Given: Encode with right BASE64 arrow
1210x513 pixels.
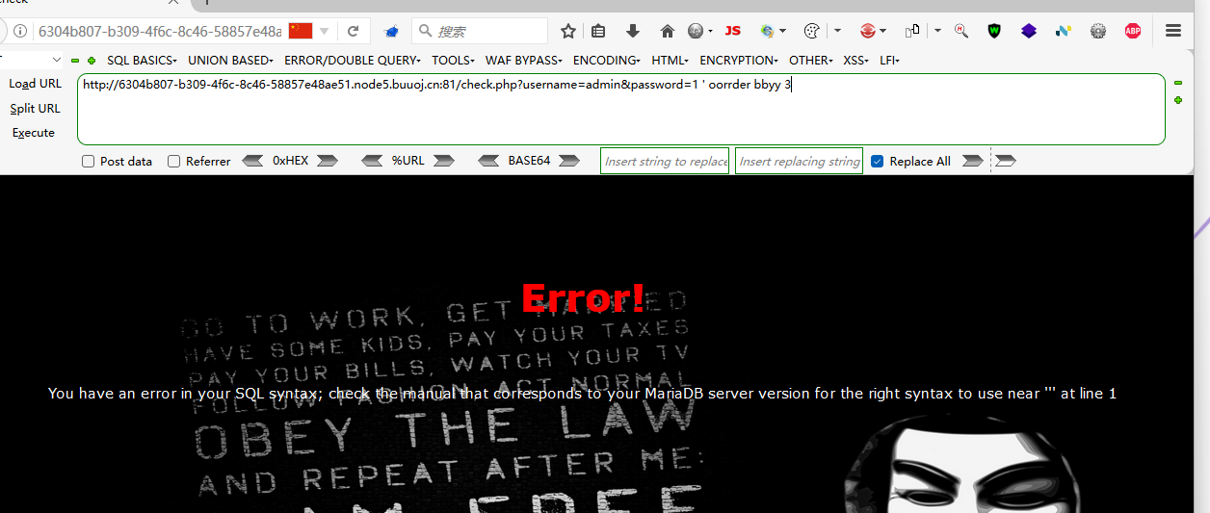Looking at the screenshot, I should click(x=569, y=161).
